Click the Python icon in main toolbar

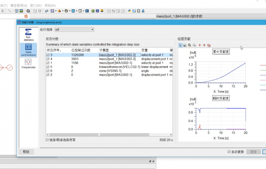coord(129,11)
